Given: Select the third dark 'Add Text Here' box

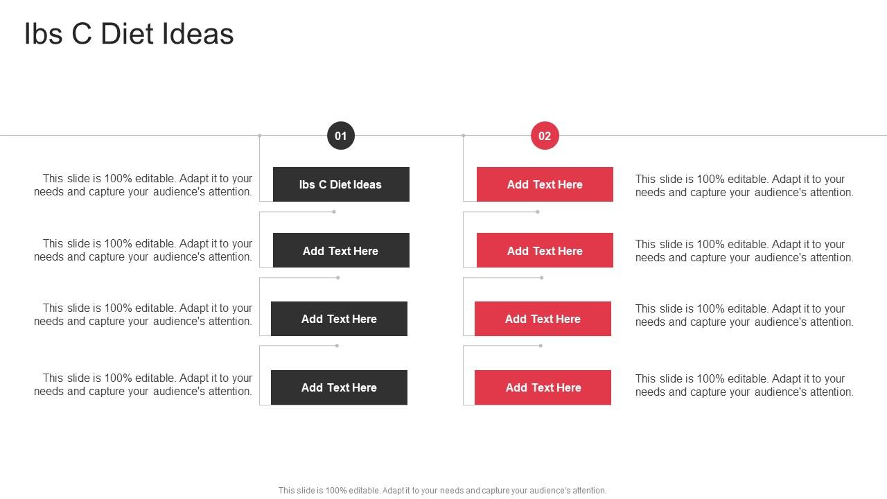Looking at the screenshot, I should pyautogui.click(x=339, y=319).
